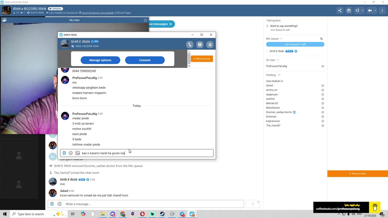
Task: Open the gift icon in room header
Action: tap(349, 11)
